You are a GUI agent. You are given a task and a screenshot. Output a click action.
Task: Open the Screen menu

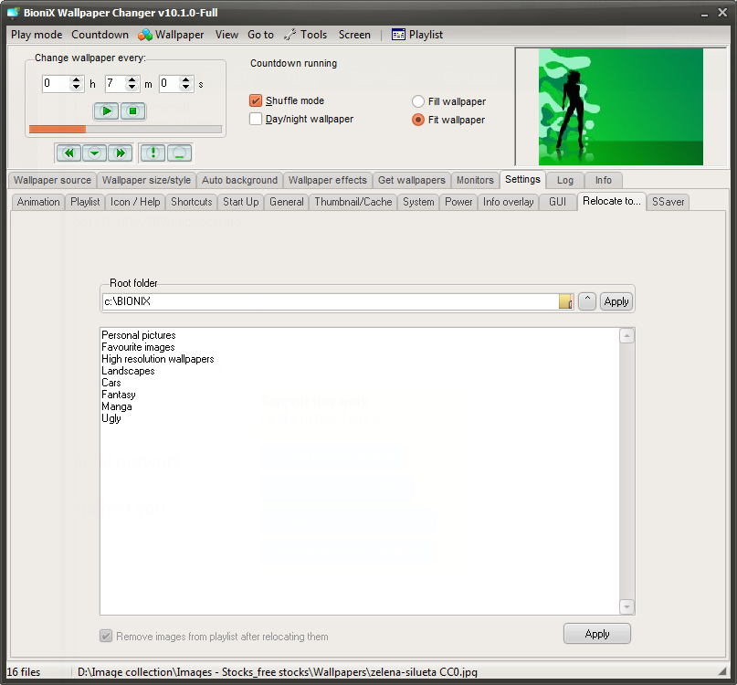pyautogui.click(x=354, y=35)
